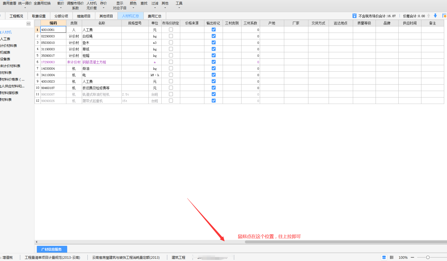
Task: Select 未计价材料表 in the left tree
Action: (10, 66)
